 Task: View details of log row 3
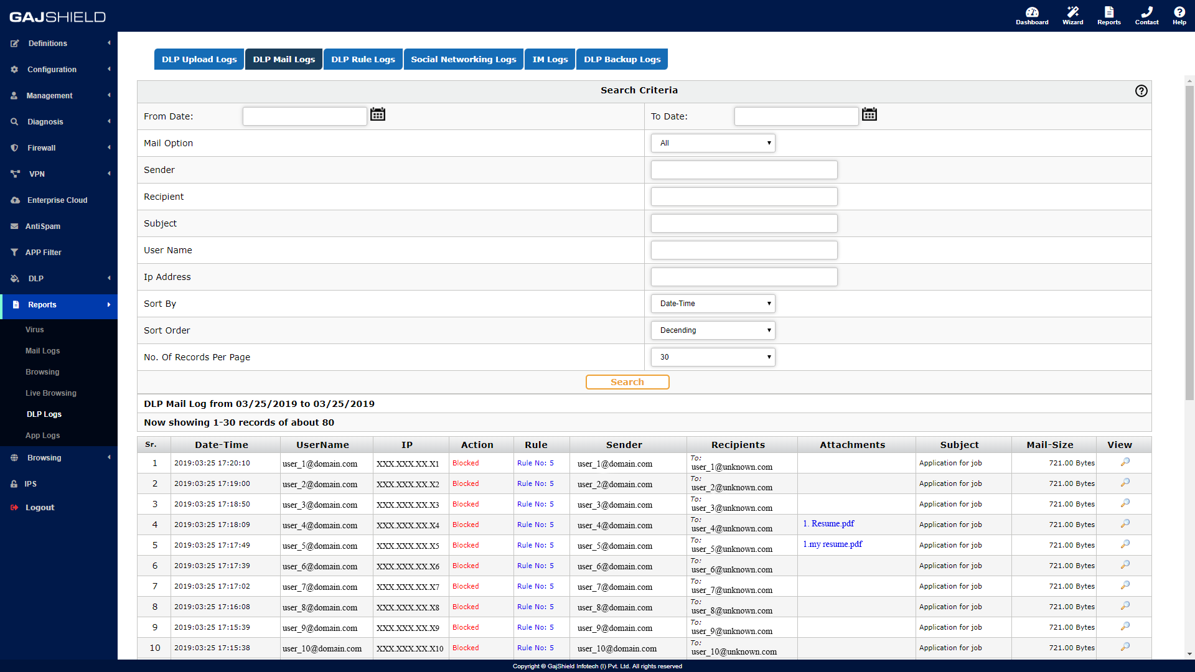pos(1125,503)
